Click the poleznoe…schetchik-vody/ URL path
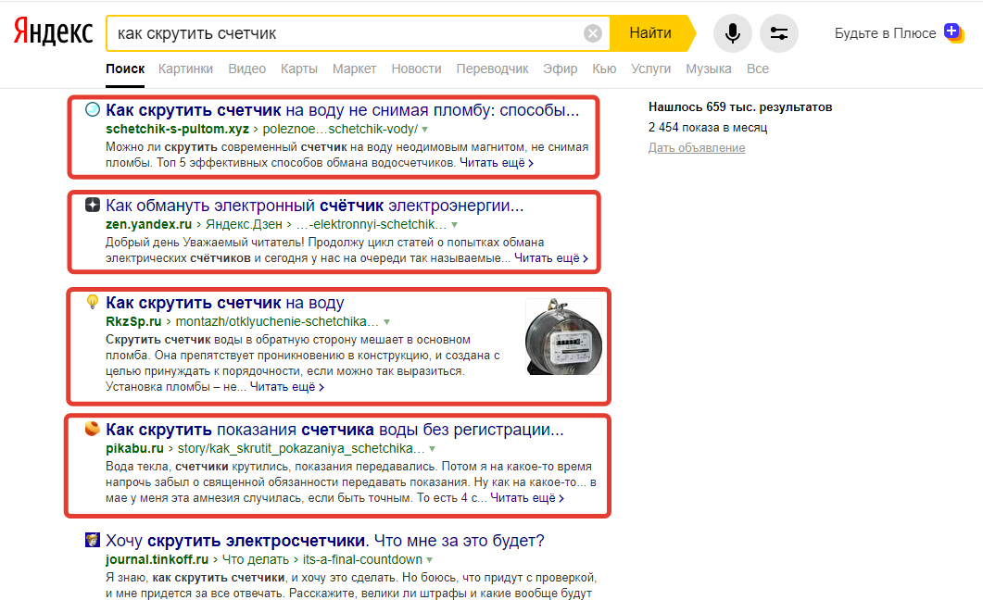Image resolution: width=983 pixels, height=600 pixels. pos(340,129)
